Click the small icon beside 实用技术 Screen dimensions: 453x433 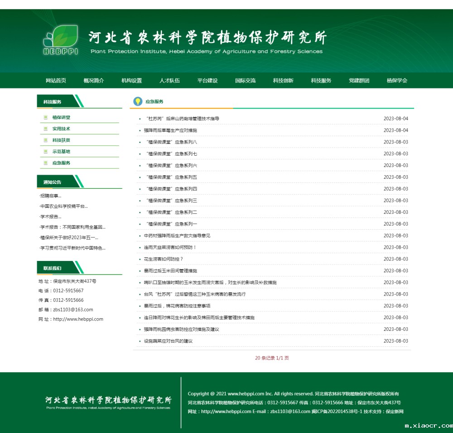pos(45,129)
